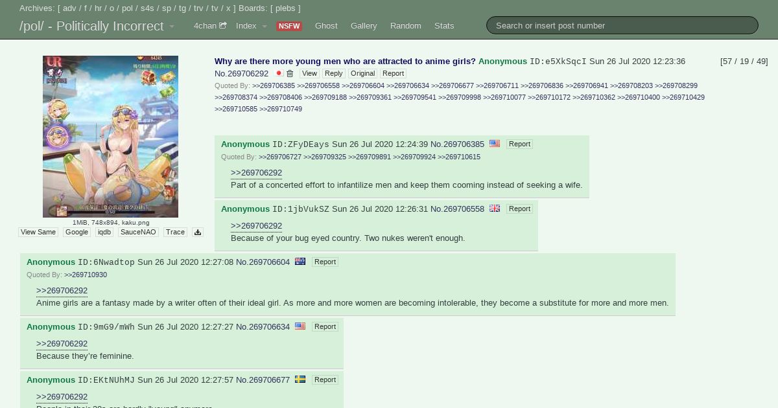Click post number No.269706385
This screenshot has height=408, width=778.
[457, 144]
